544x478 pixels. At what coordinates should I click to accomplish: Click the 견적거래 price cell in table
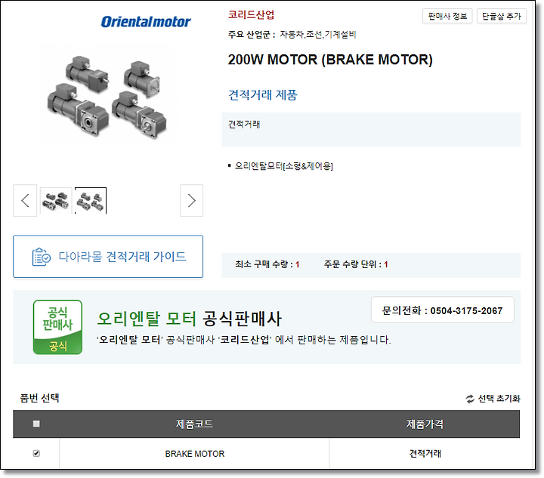pos(425,453)
